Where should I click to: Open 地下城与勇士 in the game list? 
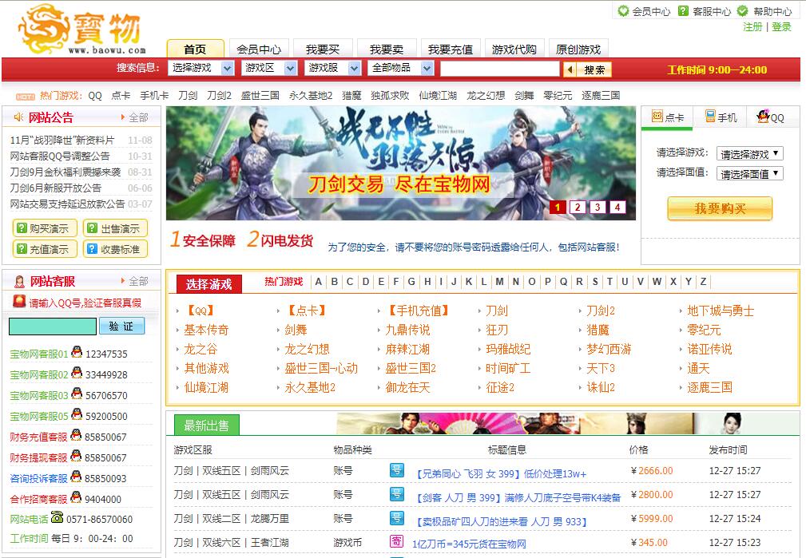(721, 311)
